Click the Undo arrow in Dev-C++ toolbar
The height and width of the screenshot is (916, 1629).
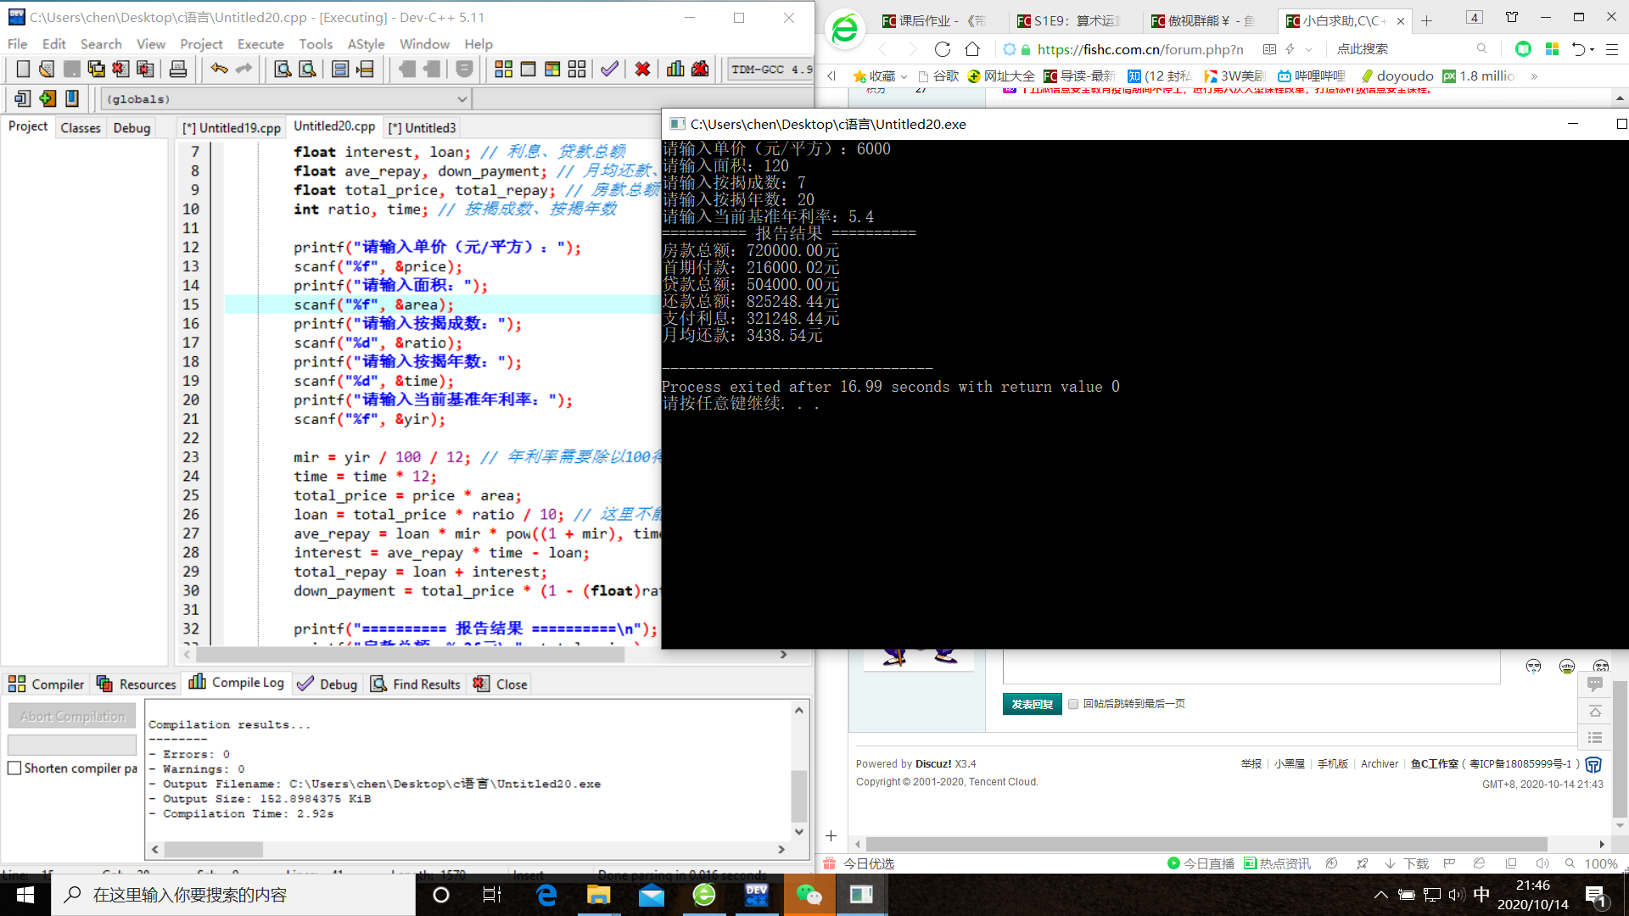[219, 69]
